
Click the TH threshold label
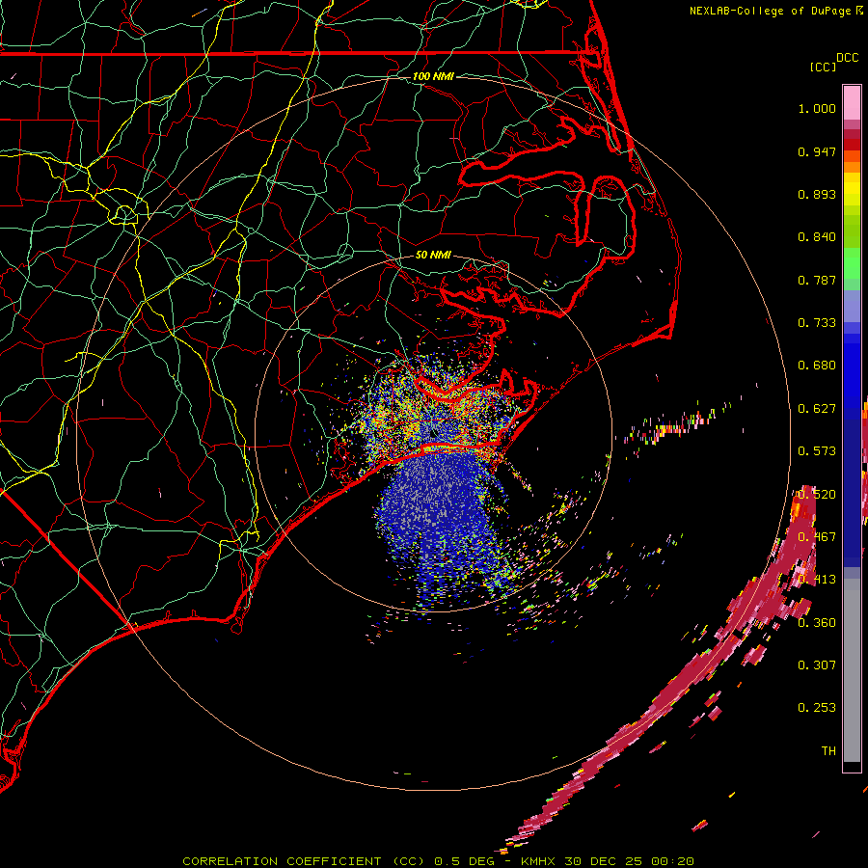(828, 750)
